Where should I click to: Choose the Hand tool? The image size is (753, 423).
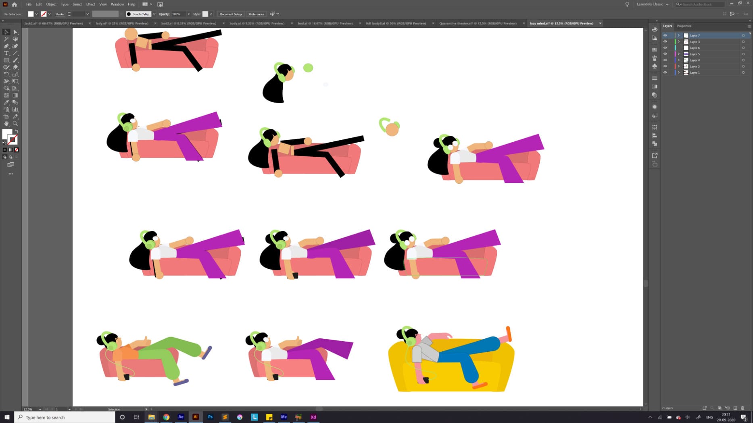(6, 124)
